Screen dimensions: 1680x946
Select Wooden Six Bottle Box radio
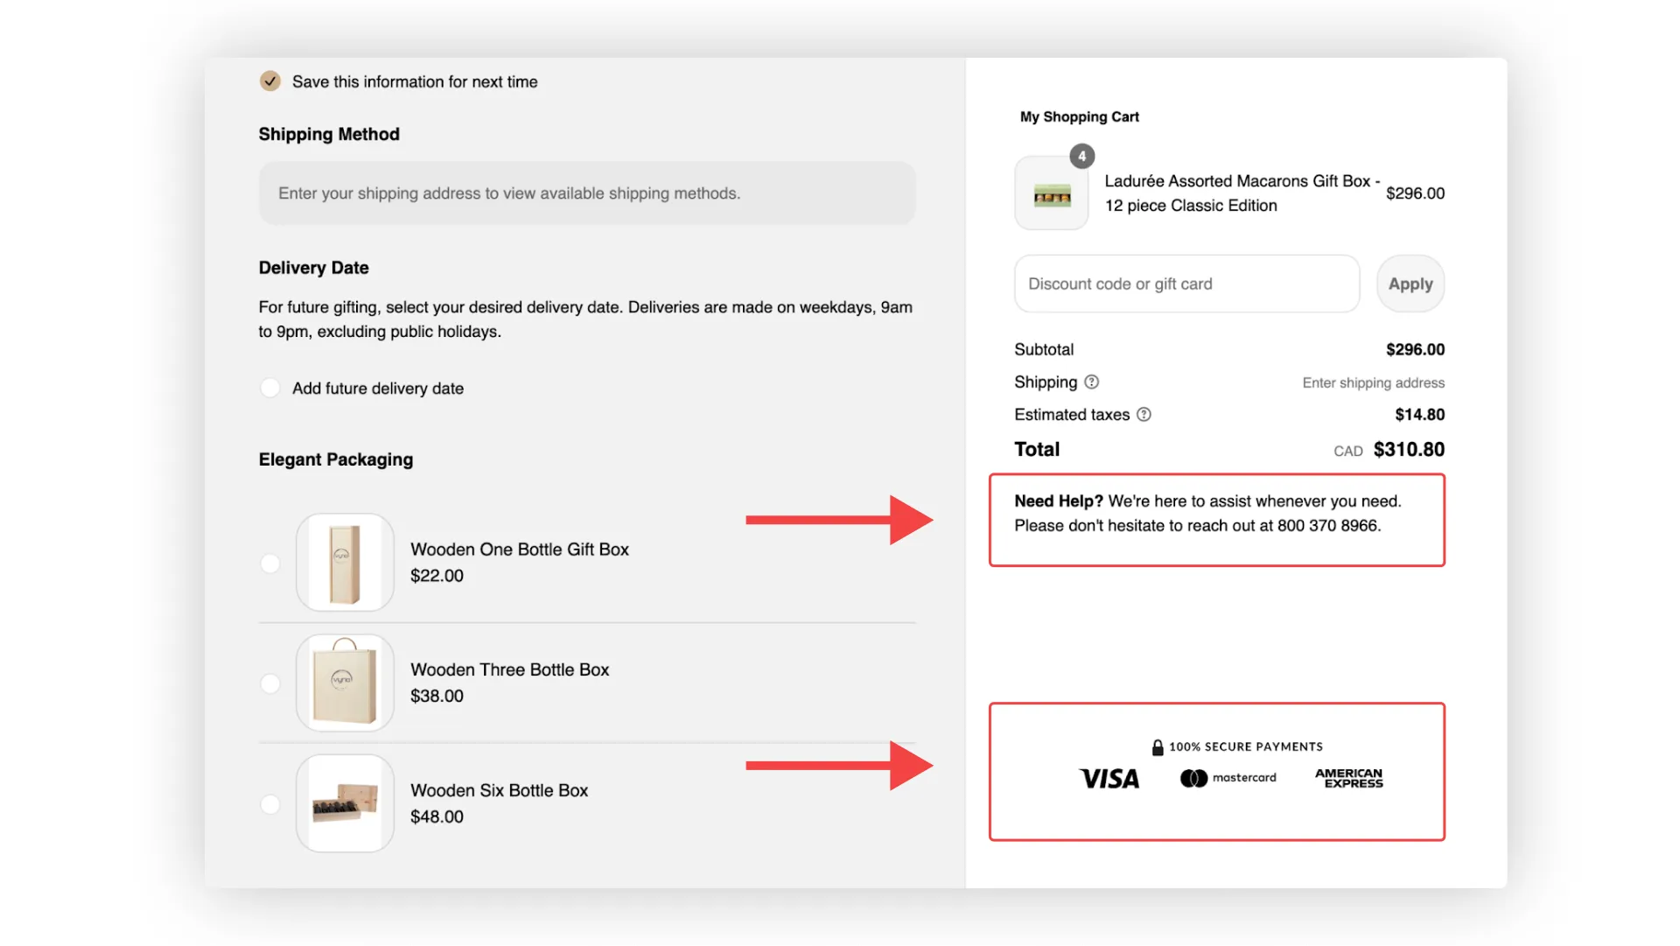click(270, 804)
